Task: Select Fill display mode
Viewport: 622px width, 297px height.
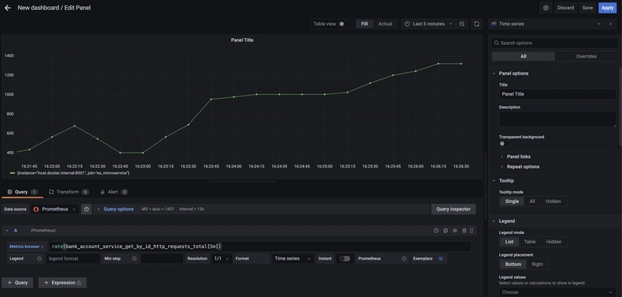Action: coord(364,24)
